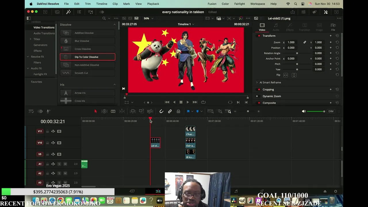Toggle DIM audio button
The width and height of the screenshot is (368, 207).
331,111
